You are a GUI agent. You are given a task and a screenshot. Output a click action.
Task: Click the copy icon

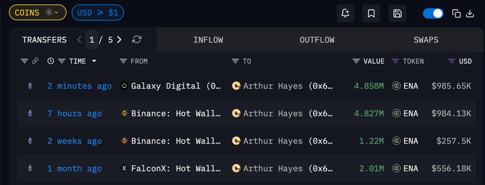tap(456, 13)
